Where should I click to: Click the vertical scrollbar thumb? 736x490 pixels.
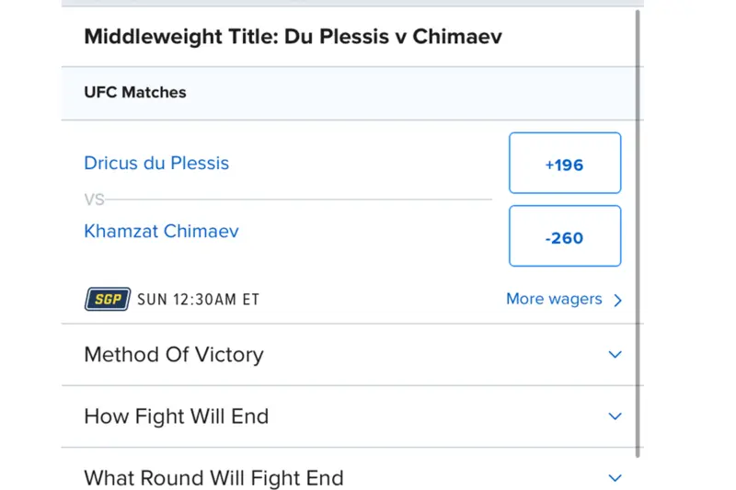[x=637, y=230]
